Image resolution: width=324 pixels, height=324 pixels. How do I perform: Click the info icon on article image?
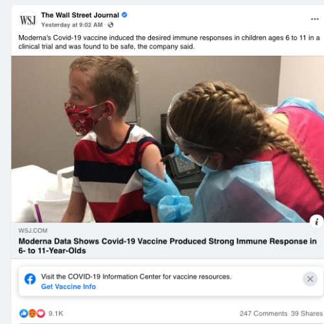316,222
